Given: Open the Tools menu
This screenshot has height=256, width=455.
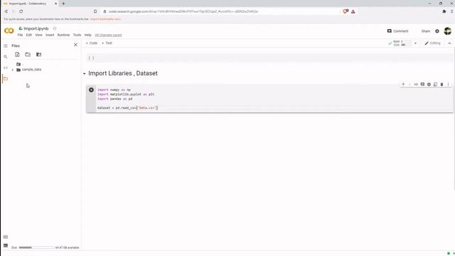Looking at the screenshot, I should click(x=77, y=35).
